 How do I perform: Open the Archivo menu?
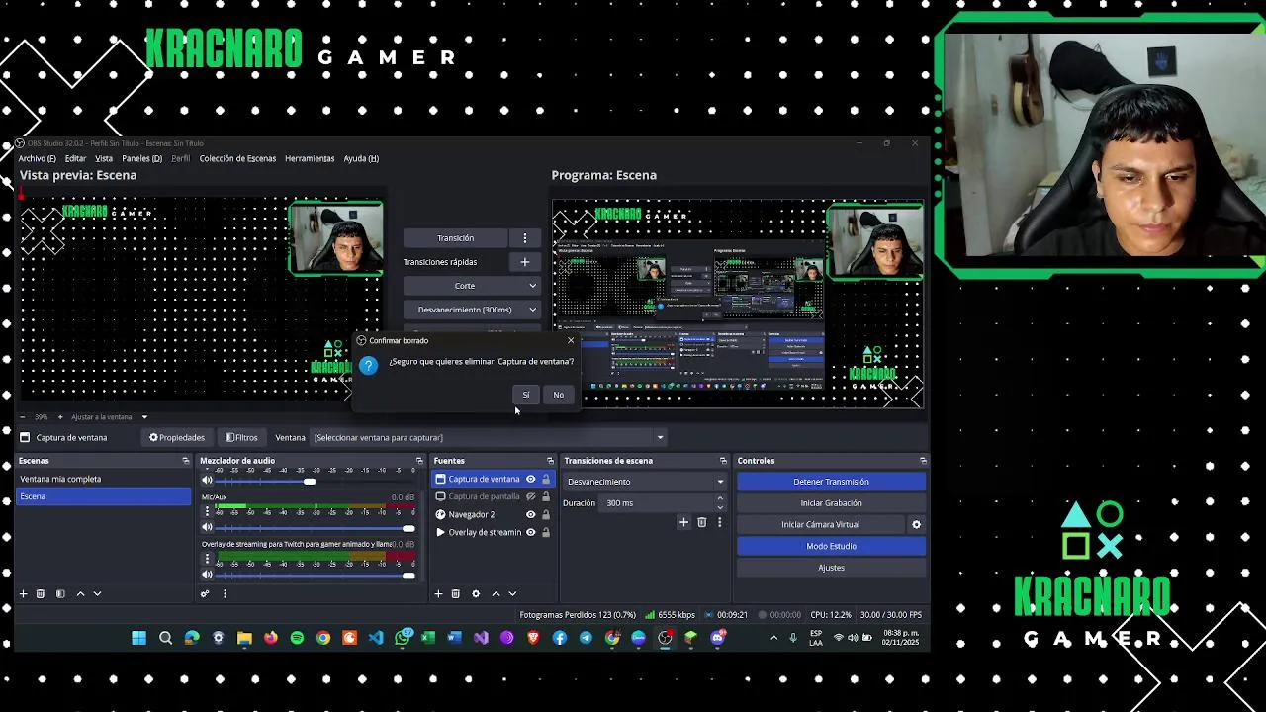pyautogui.click(x=37, y=158)
